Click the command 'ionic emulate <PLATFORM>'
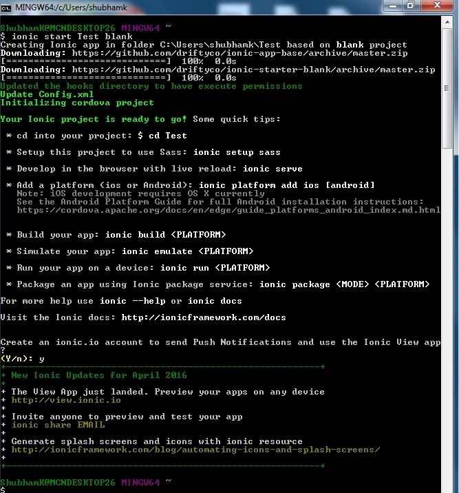 (188, 251)
